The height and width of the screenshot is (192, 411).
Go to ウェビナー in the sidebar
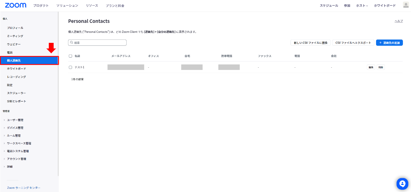(14, 44)
